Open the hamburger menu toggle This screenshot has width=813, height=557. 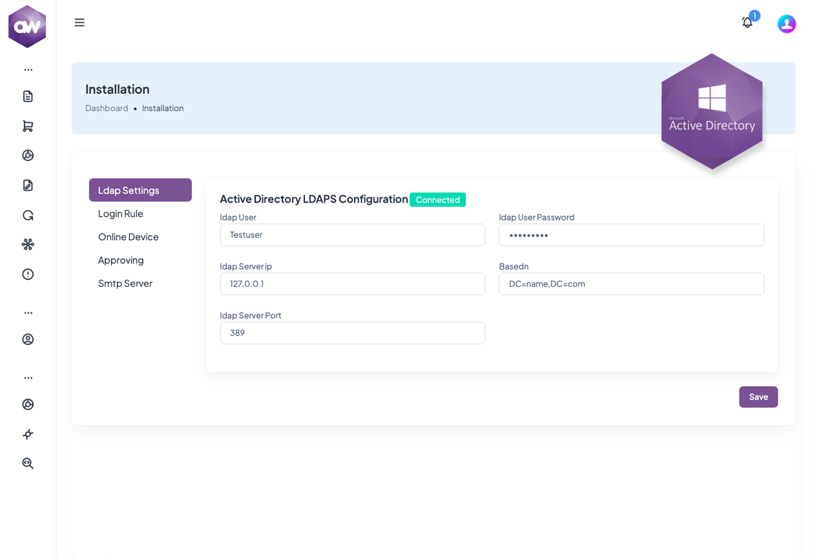coord(79,22)
